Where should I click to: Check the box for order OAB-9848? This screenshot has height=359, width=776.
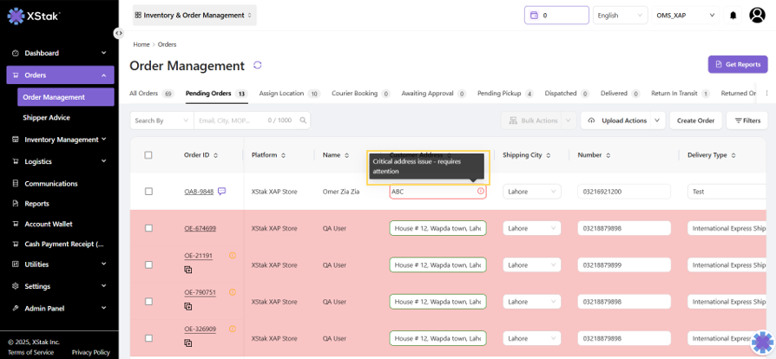tap(148, 191)
